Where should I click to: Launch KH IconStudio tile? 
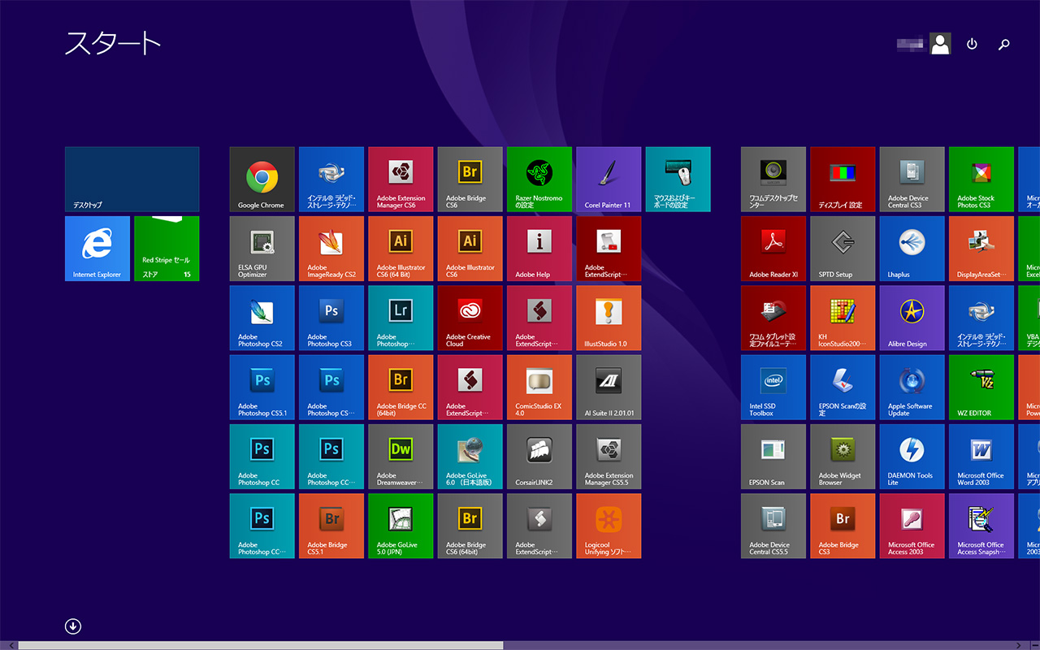[843, 318]
